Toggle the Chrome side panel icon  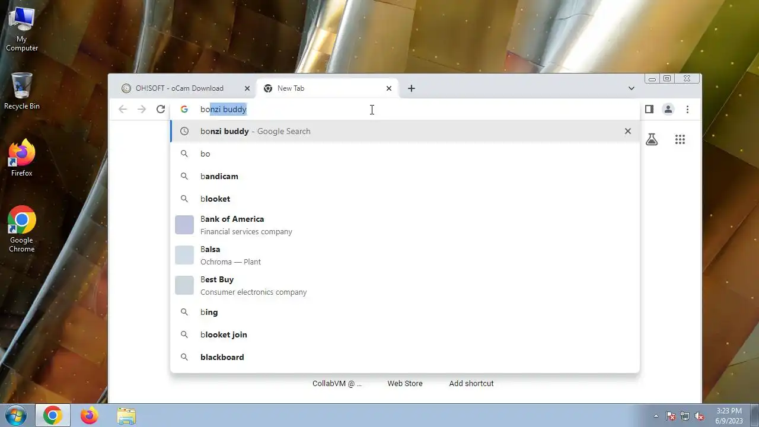click(649, 109)
